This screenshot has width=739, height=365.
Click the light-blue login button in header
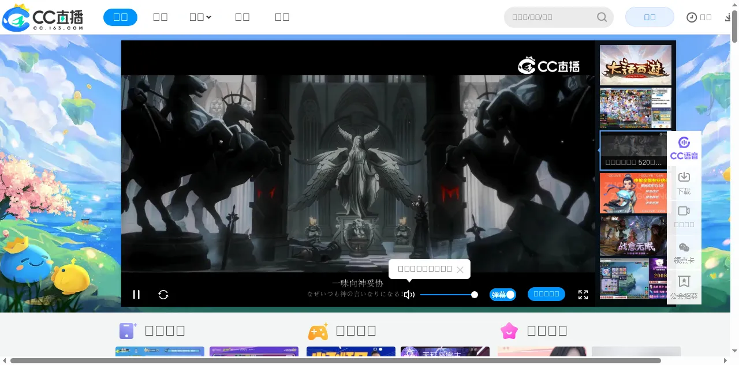650,17
